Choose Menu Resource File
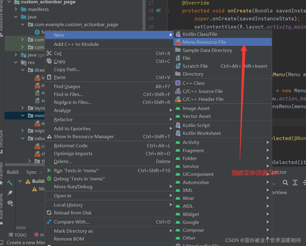The width and height of the screenshot is (306, 246). coord(222,42)
